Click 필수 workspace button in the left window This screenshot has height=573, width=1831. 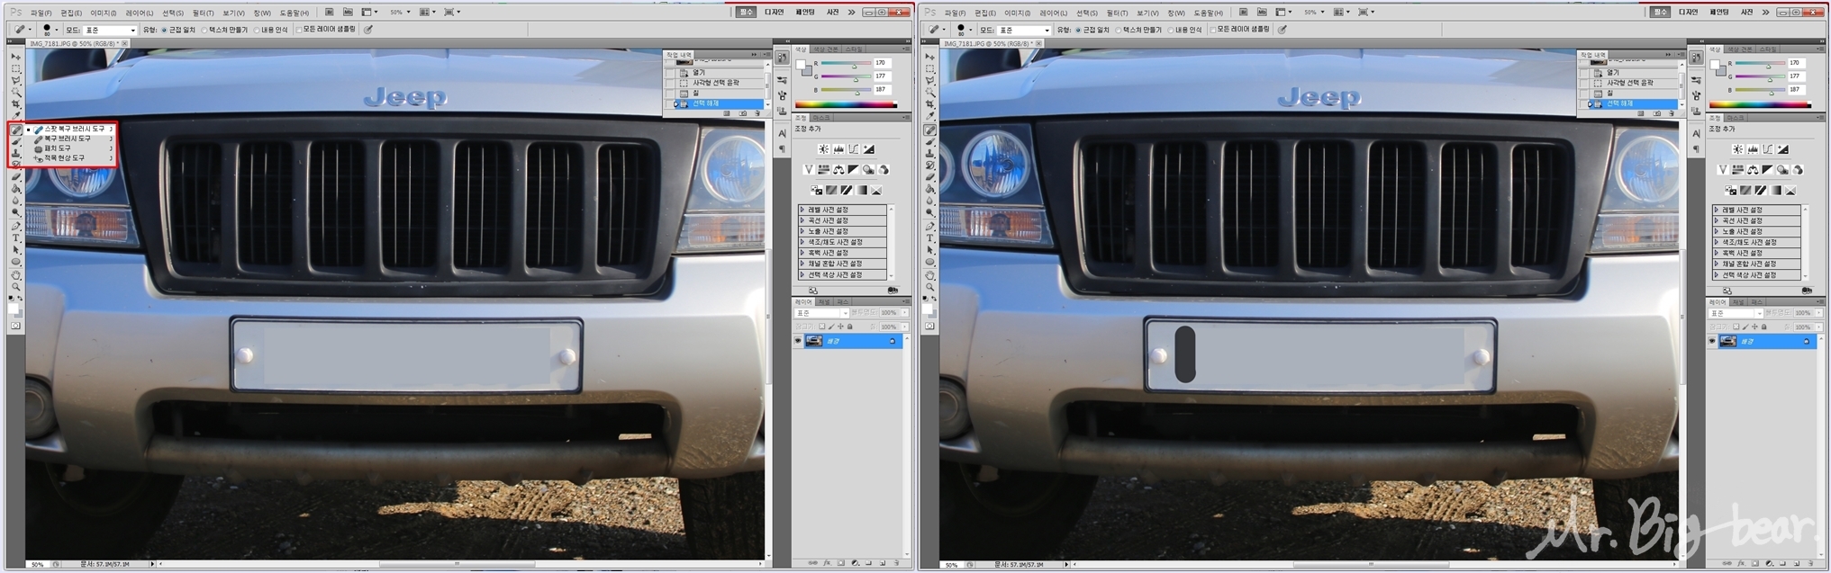746,12
